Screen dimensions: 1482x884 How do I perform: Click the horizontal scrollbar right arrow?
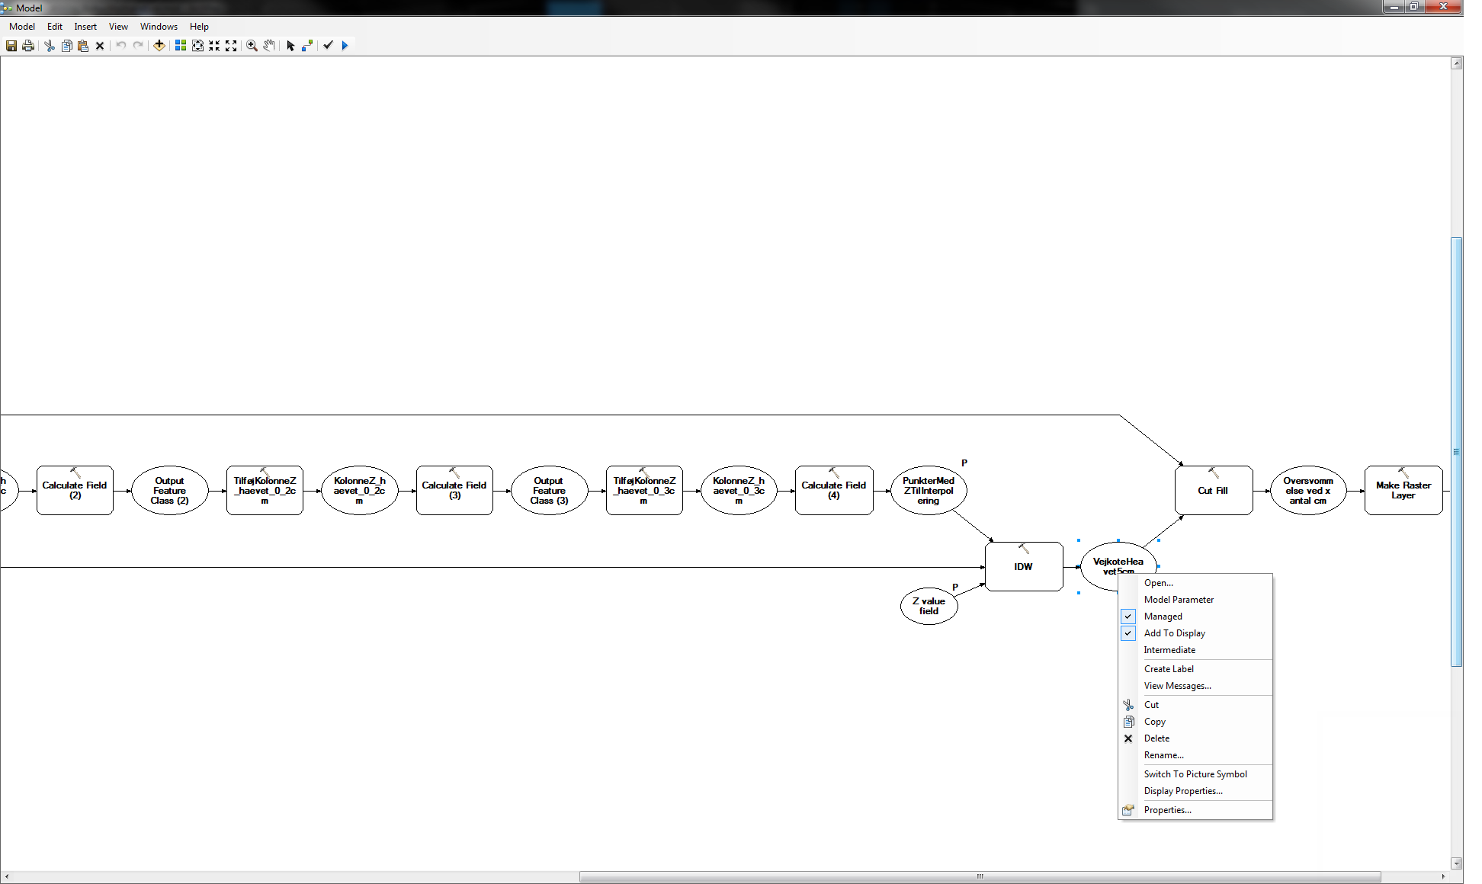pos(1443,876)
